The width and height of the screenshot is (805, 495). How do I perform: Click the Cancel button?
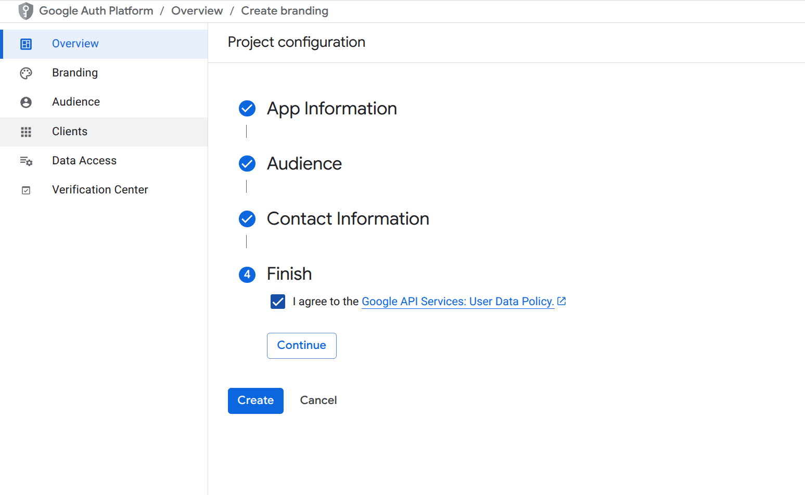click(x=318, y=401)
